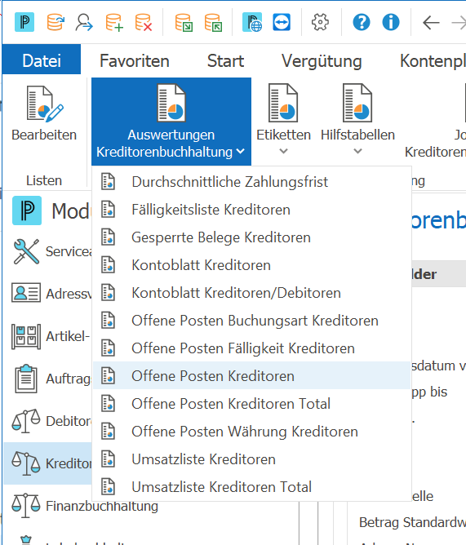Choose Kontoblatt Kreditoren menu entry

click(x=252, y=265)
